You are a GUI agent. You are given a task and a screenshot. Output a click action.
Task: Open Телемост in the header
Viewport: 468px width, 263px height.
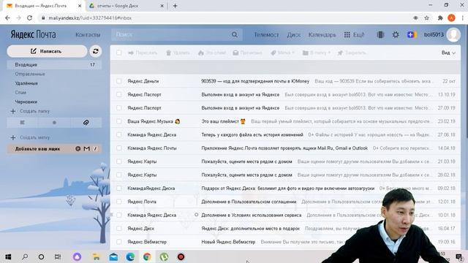coord(266,35)
